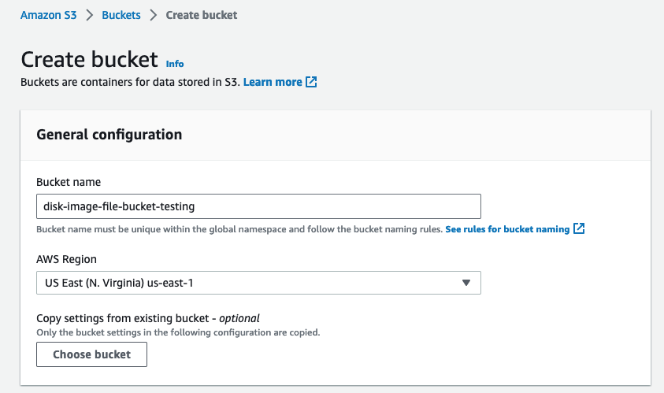
Task: Click the AWS Region label
Action: click(66, 259)
